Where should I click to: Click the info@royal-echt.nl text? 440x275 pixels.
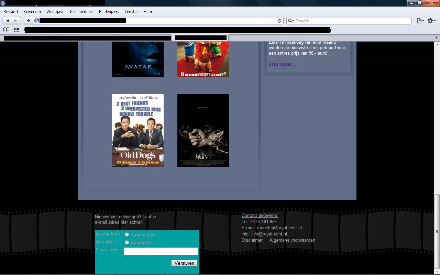tap(269, 234)
